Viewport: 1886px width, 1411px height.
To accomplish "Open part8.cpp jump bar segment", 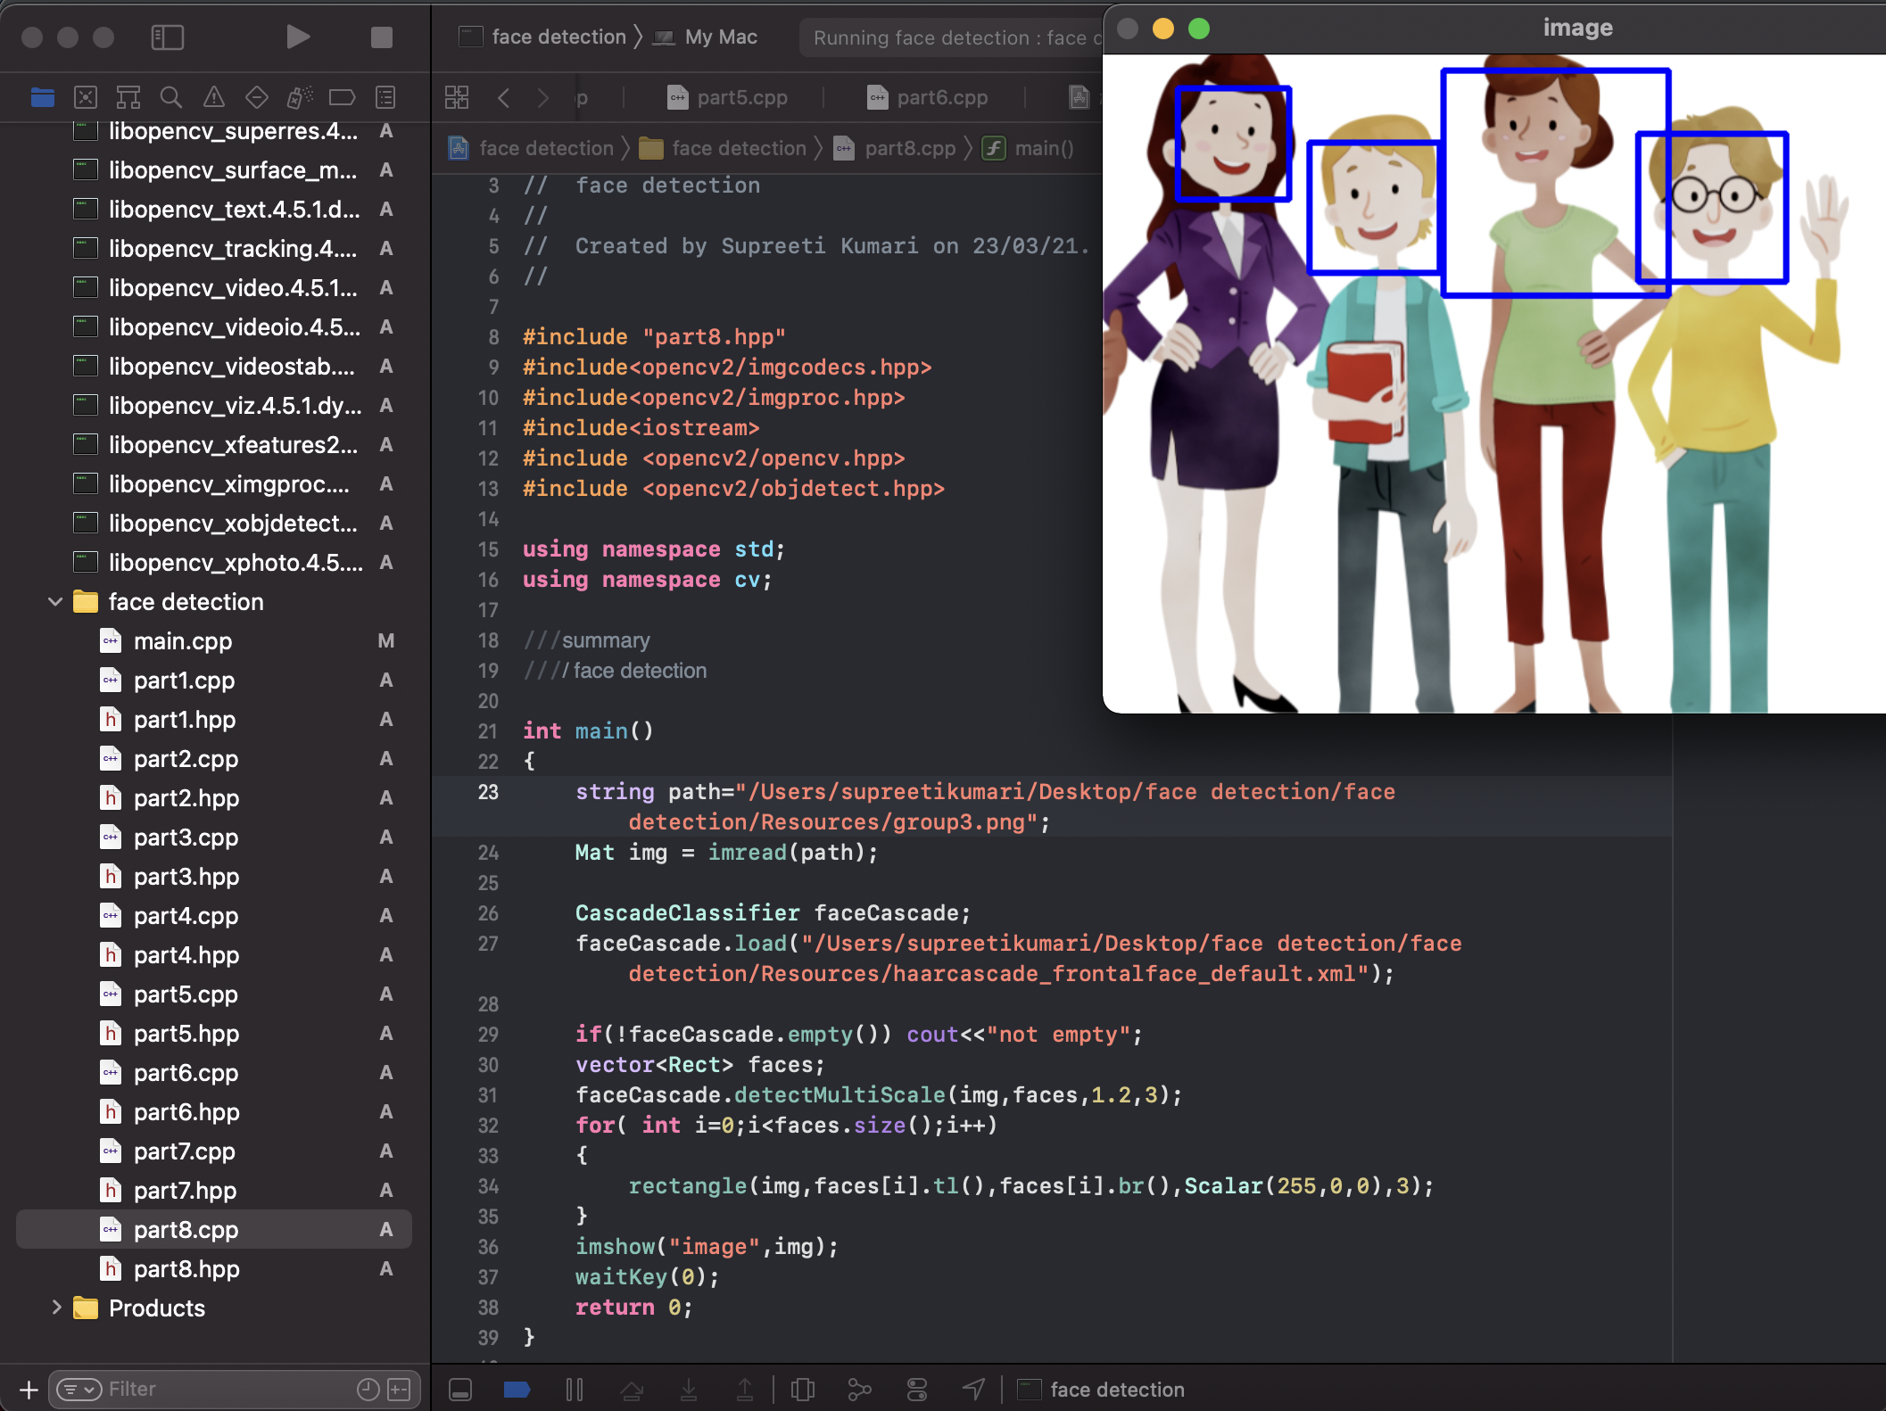I will tap(895, 148).
